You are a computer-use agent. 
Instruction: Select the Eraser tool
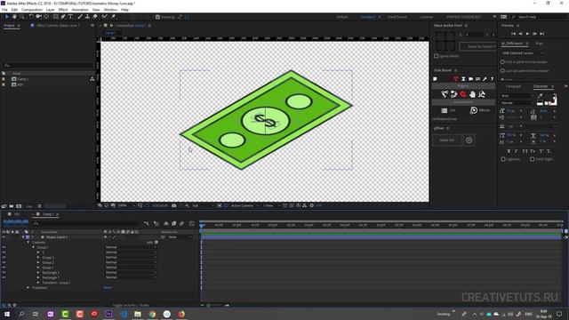coord(95,17)
